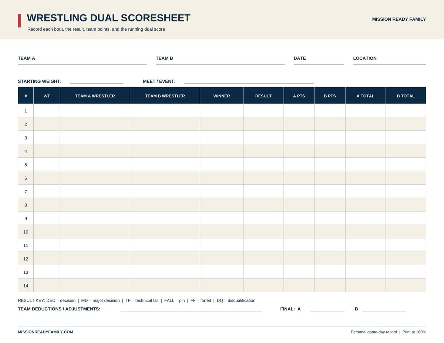444x343 pixels.
Task: Click bout number 13 cell
Action: click(26, 272)
